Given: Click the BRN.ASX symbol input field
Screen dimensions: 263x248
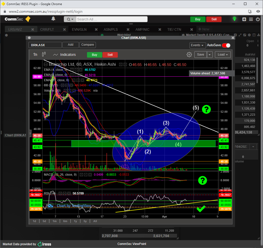Looking at the screenshot, I should click(x=45, y=45).
